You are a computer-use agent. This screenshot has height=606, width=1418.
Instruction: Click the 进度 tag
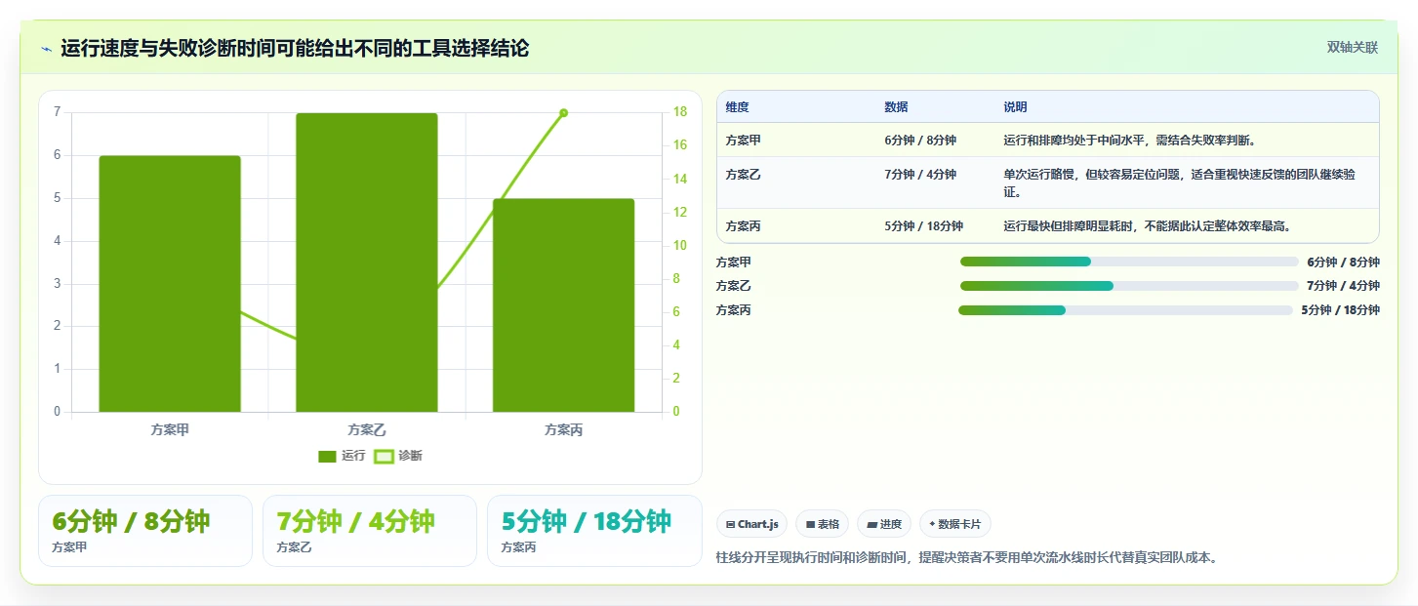pos(884,524)
